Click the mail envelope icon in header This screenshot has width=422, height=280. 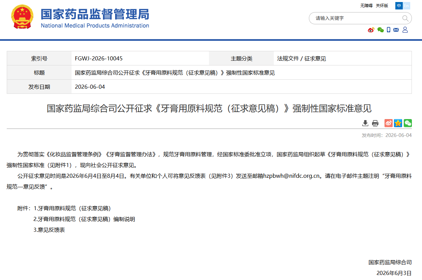pos(396,30)
